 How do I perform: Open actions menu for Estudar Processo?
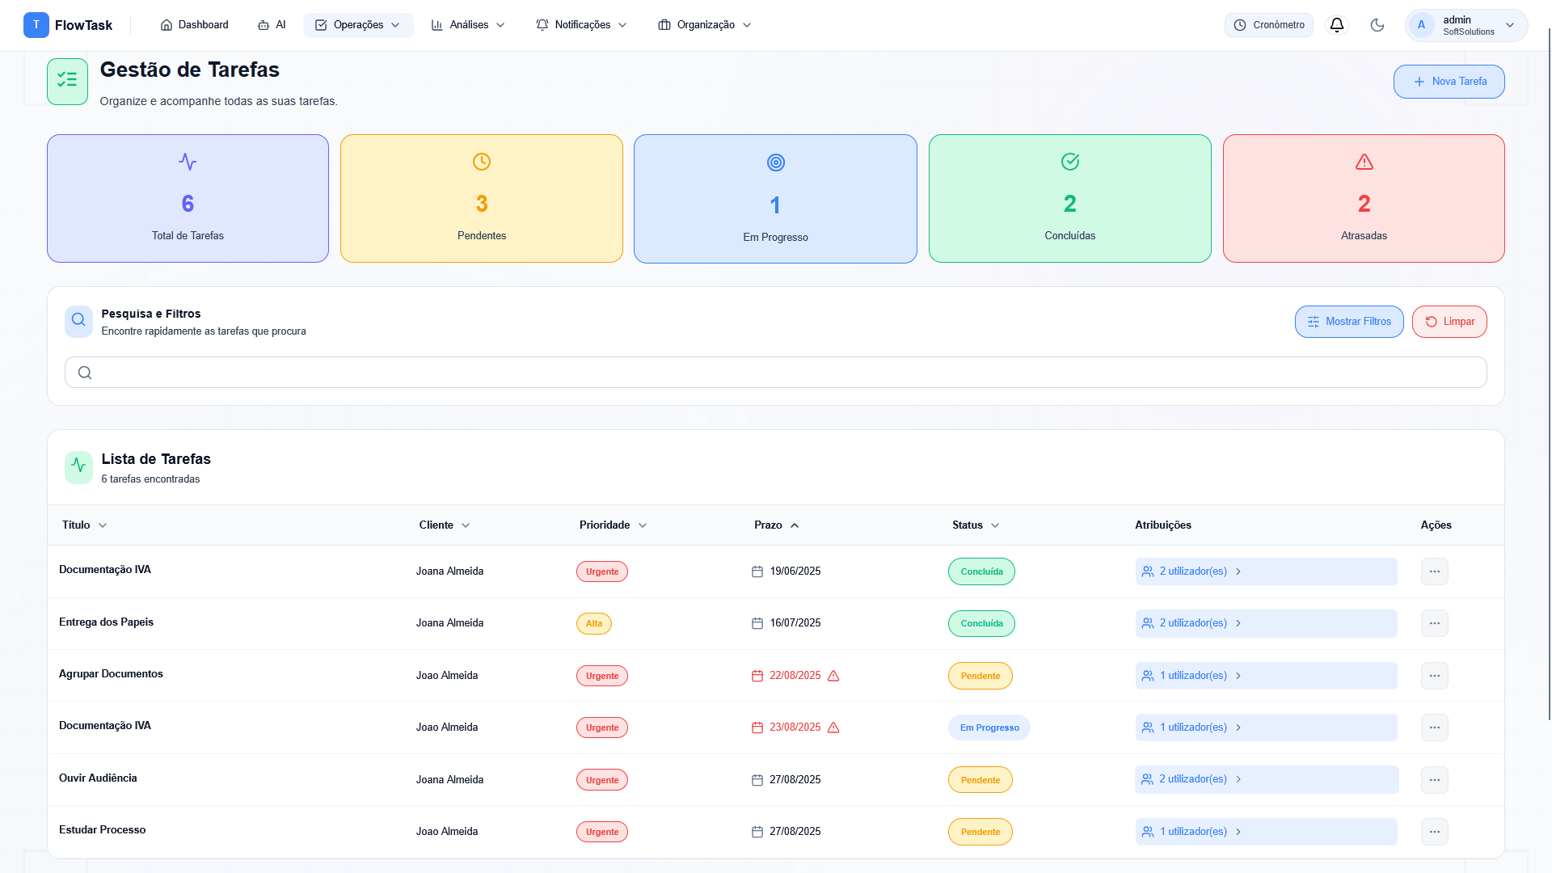point(1434,832)
